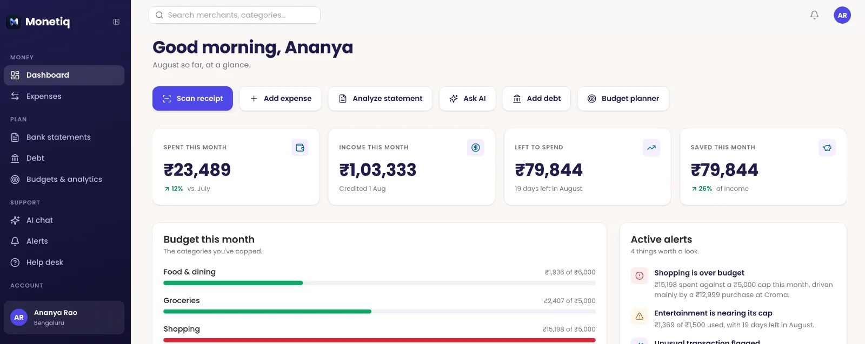Screen dimensions: 865x344
Task: Click the ₹1,03,333 income amount
Action: pos(378,170)
